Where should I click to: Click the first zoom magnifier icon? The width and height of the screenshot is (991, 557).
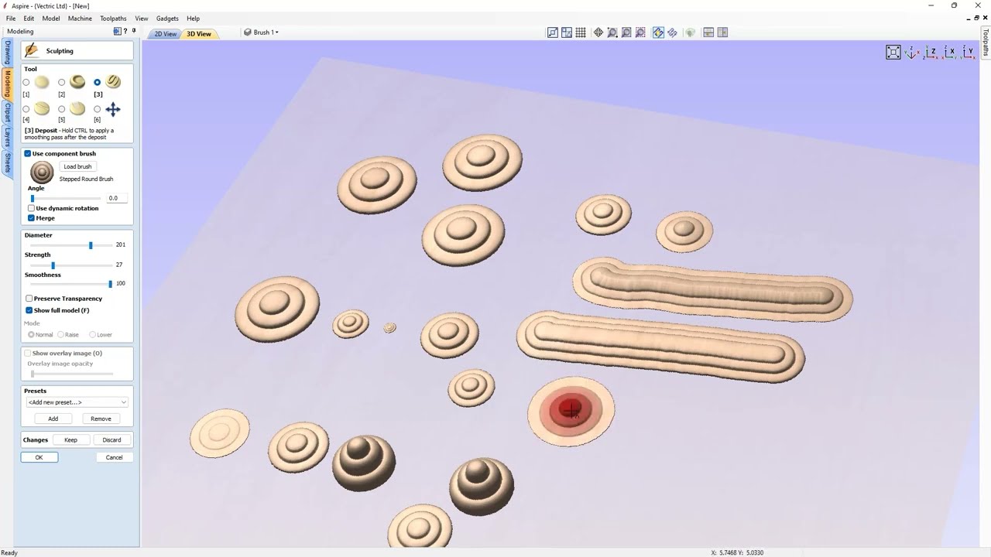612,32
